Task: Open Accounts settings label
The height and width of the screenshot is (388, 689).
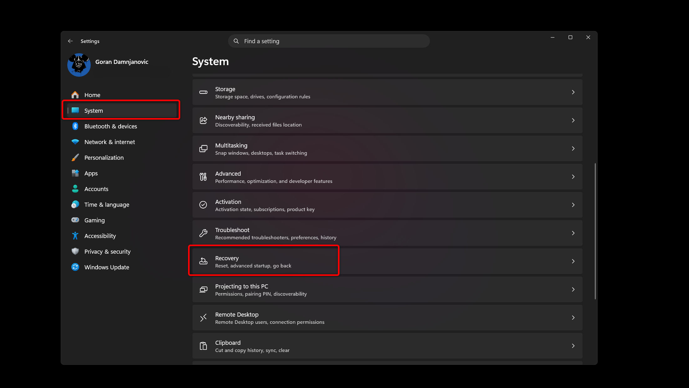Action: coord(96,189)
